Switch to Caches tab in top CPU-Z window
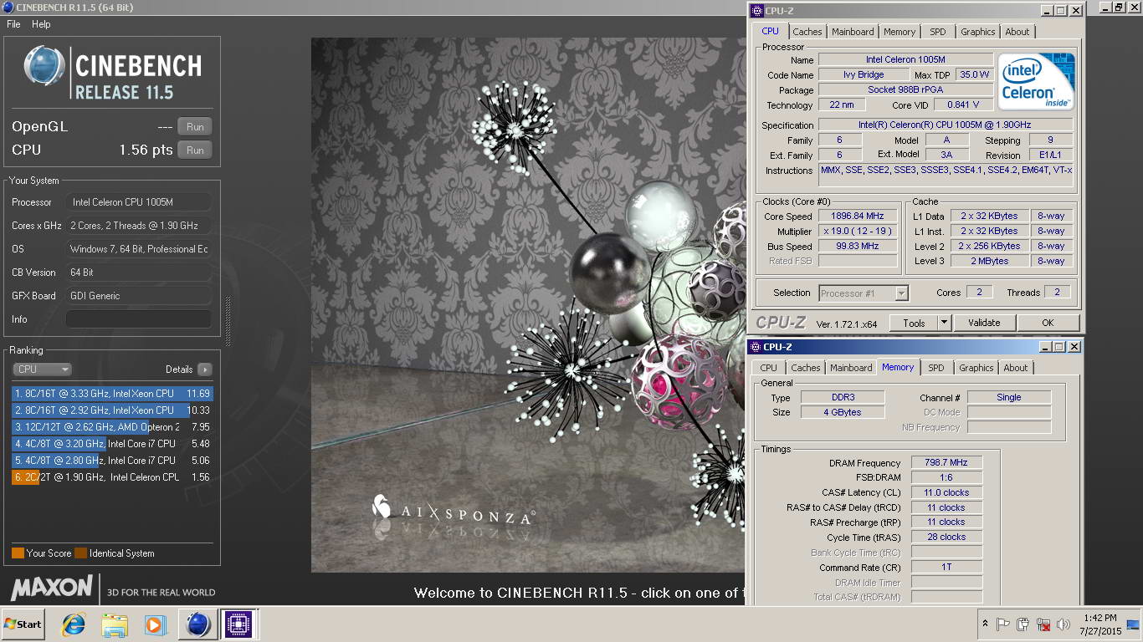This screenshot has width=1143, height=642. tap(807, 32)
